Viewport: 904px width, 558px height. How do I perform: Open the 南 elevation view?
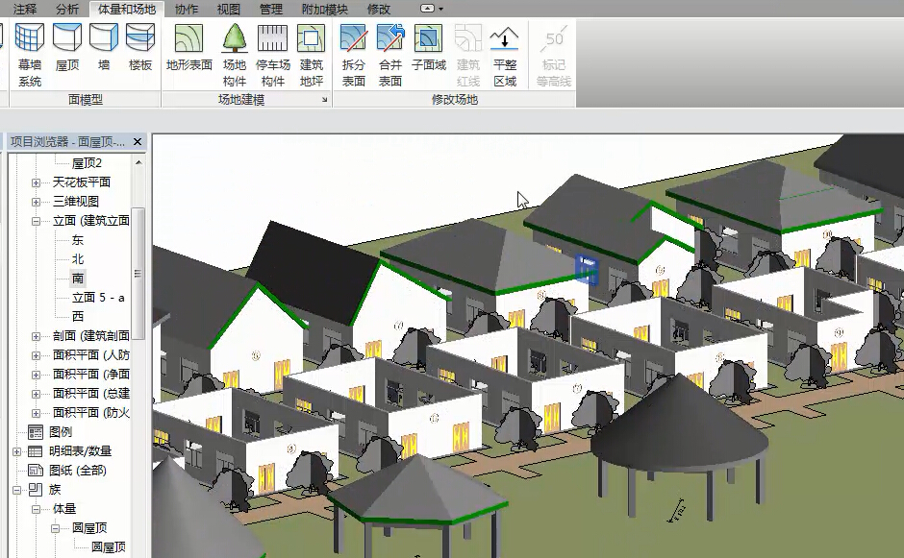78,279
